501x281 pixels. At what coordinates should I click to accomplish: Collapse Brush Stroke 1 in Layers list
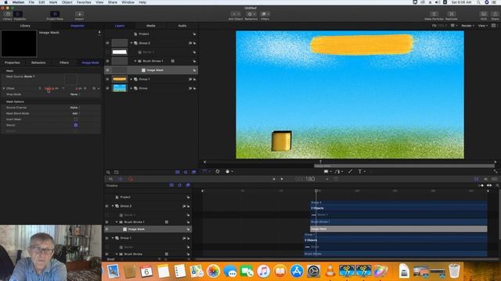coord(135,61)
